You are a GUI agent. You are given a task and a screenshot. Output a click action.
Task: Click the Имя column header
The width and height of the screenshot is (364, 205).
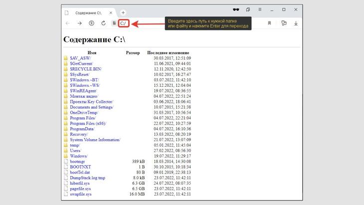pyautogui.click(x=92, y=53)
